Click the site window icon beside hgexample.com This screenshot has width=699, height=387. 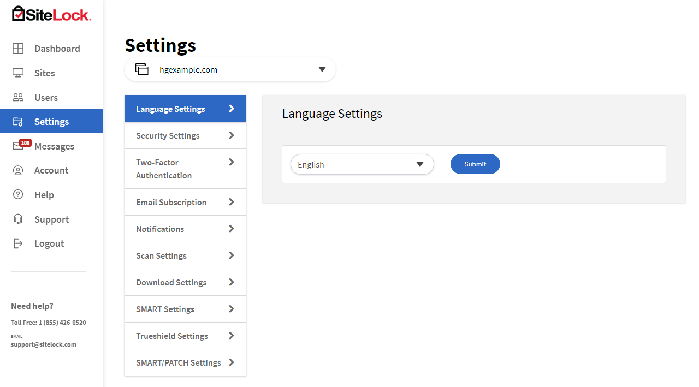[142, 69]
